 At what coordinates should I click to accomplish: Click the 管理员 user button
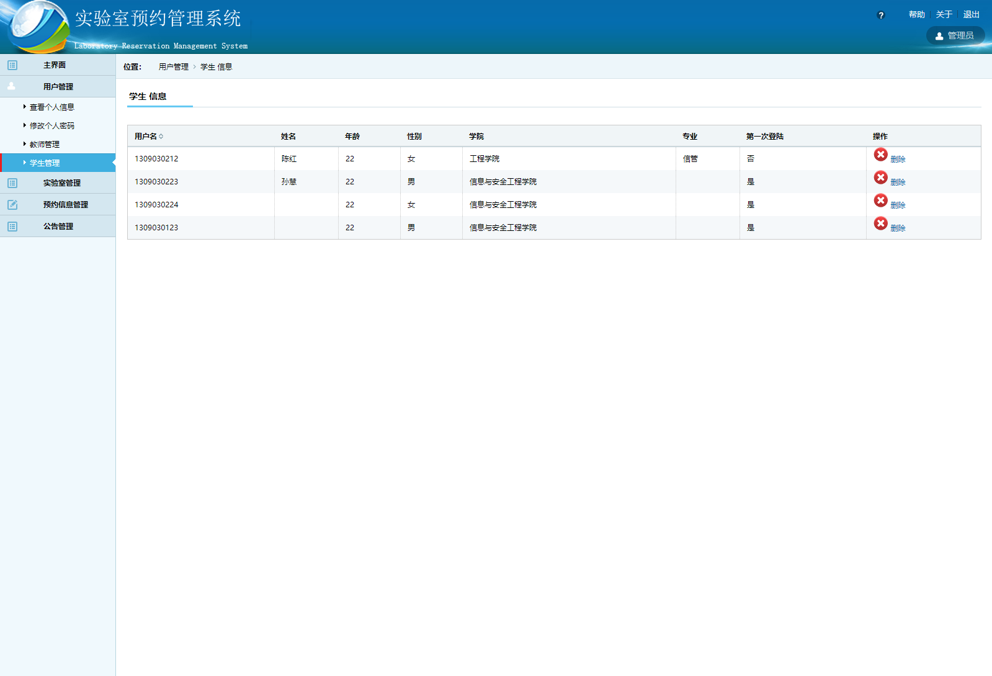click(955, 36)
